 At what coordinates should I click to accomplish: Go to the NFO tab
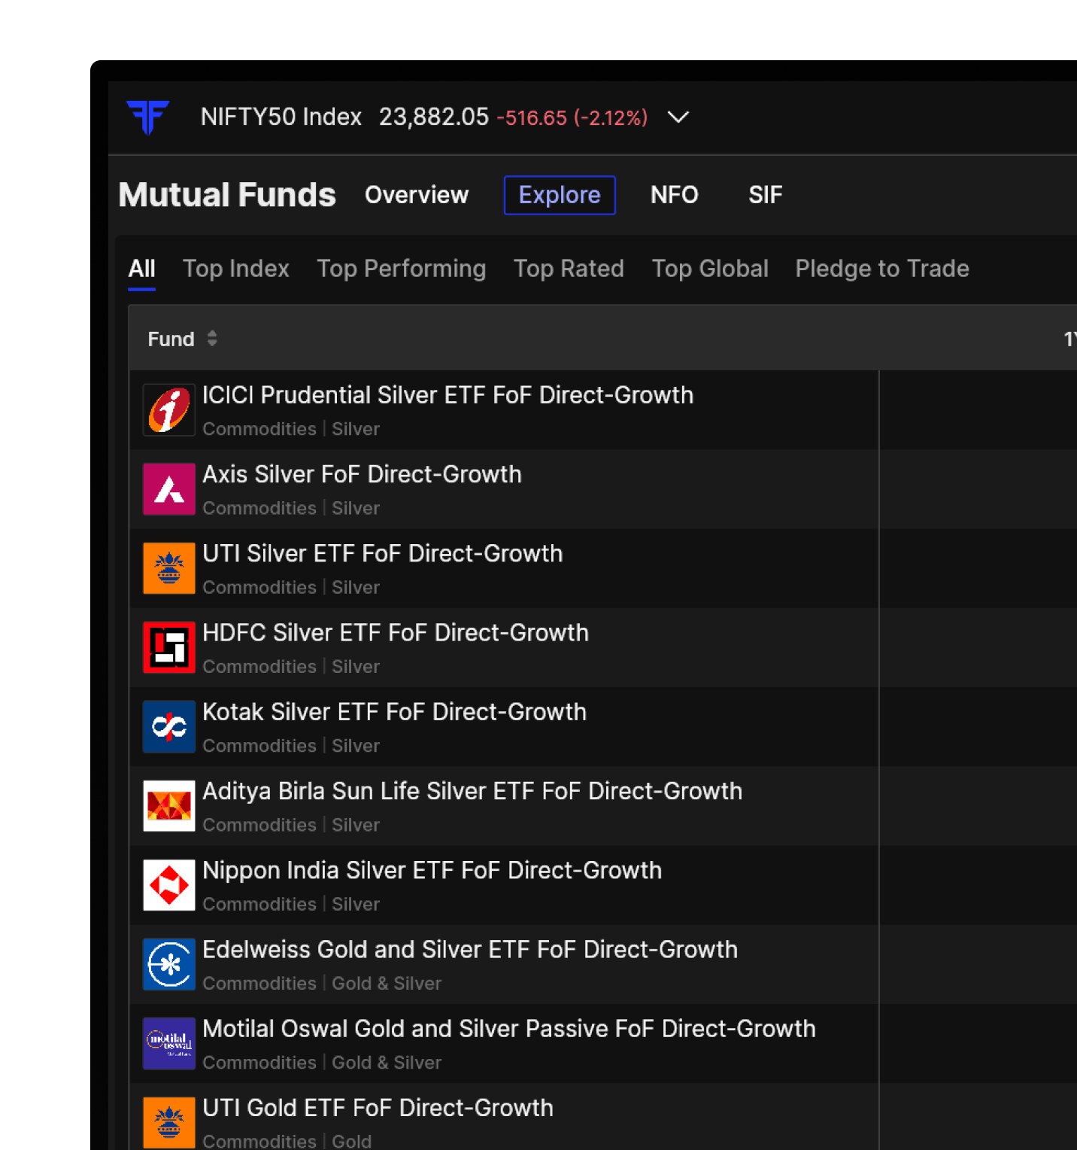point(675,195)
